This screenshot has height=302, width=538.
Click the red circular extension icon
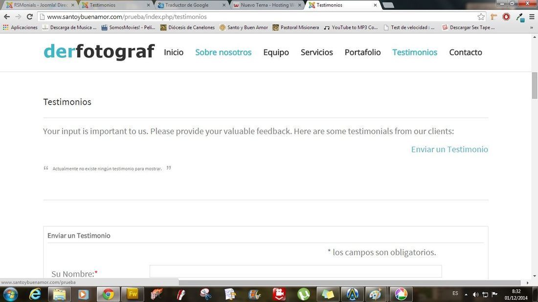click(506, 17)
